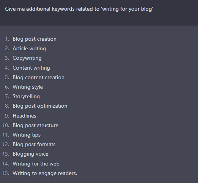Select the 'Copywriting' keyword entry

coord(27,58)
